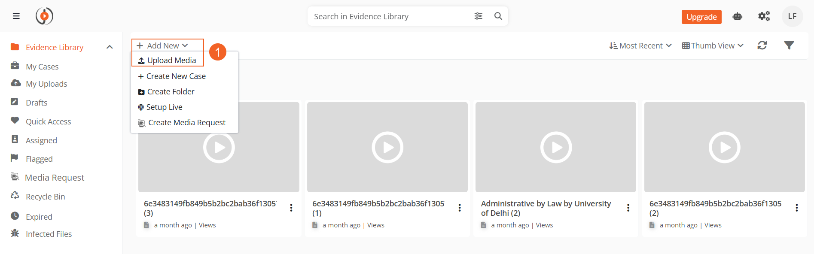
Task: Select Upload Media from the menu
Action: (167, 60)
